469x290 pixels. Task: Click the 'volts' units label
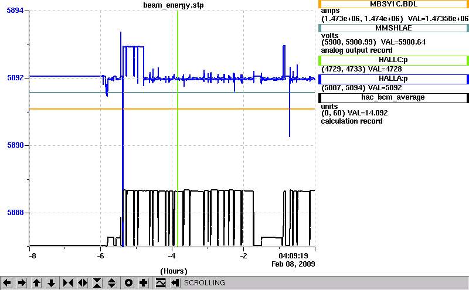coord(329,36)
